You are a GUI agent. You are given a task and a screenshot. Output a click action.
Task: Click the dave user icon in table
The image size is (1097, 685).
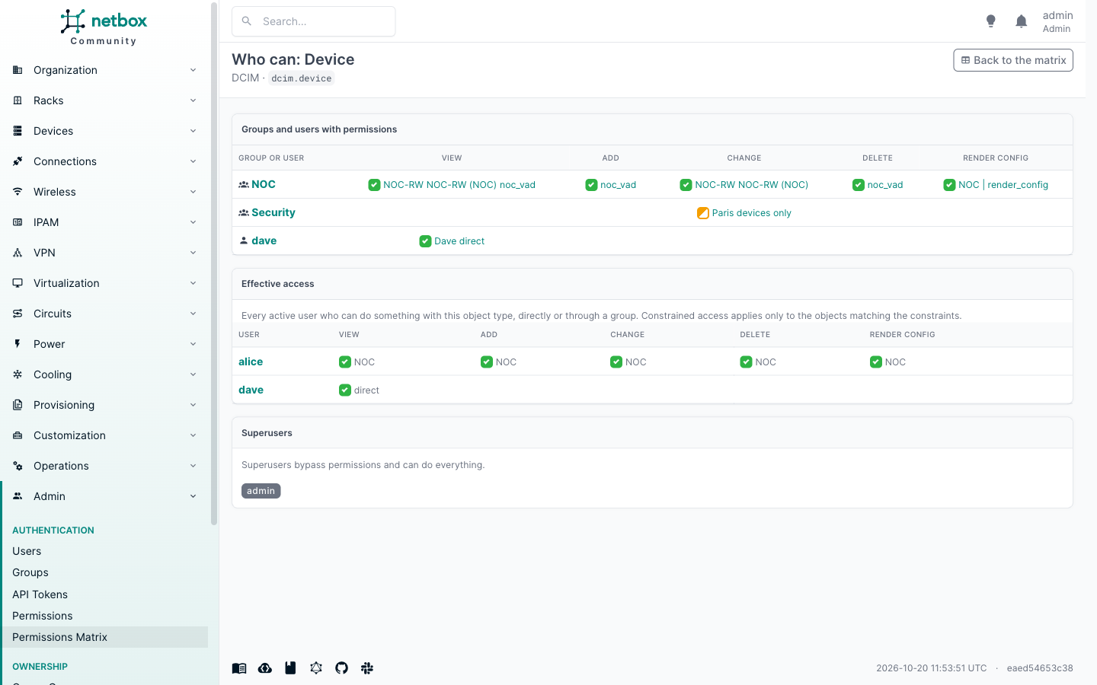(244, 241)
